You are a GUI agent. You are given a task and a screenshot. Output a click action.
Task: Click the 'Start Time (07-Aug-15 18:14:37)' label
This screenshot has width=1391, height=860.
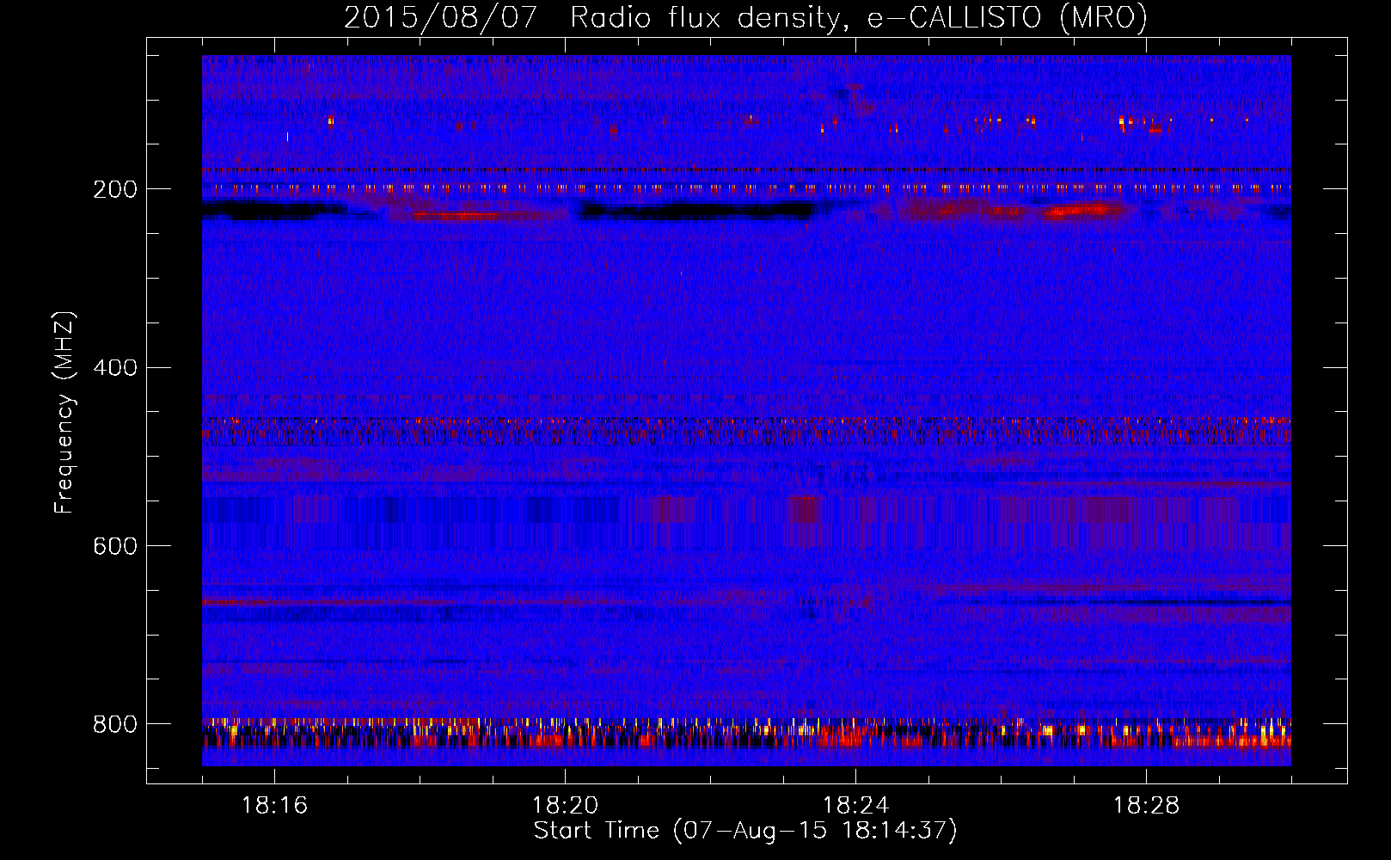coord(745,831)
